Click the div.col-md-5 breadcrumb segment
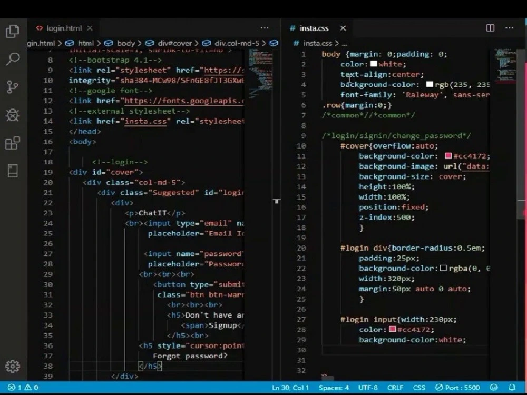 pos(237,43)
